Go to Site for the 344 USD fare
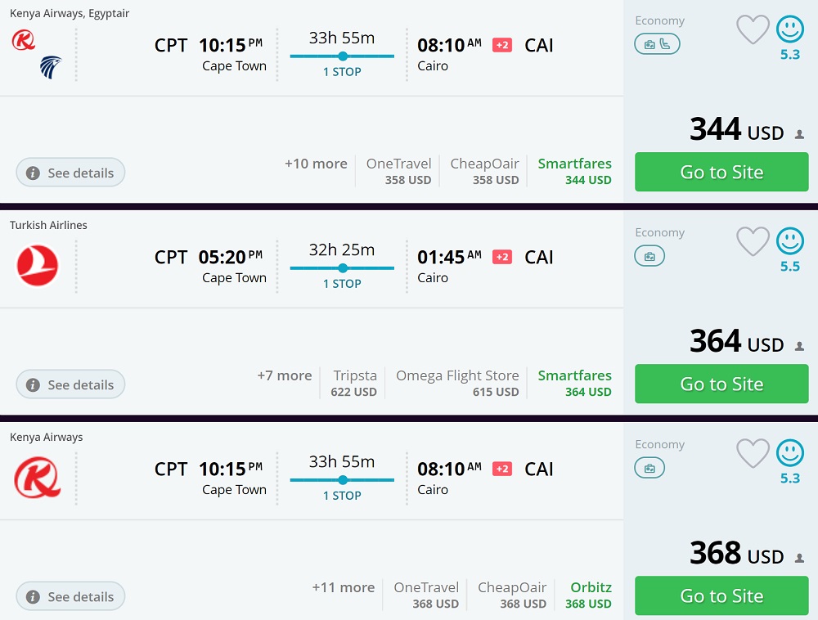 721,172
